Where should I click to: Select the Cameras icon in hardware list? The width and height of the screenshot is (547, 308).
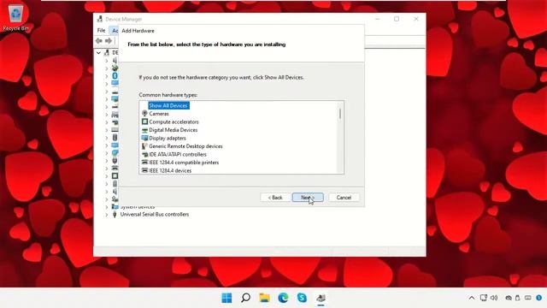144,114
